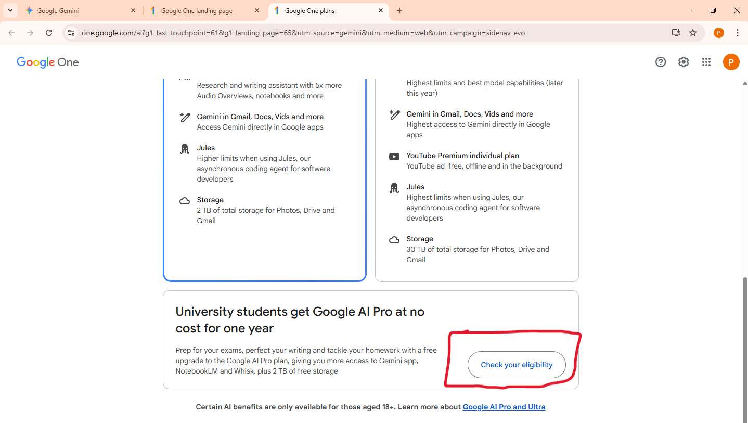Click the Ultra plan Gemini in Gmail pen icon
Viewport: 748px width, 423px height.
[394, 115]
